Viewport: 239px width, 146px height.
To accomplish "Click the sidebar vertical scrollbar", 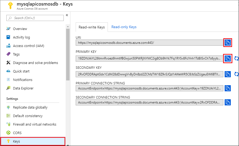I will coord(68,53).
